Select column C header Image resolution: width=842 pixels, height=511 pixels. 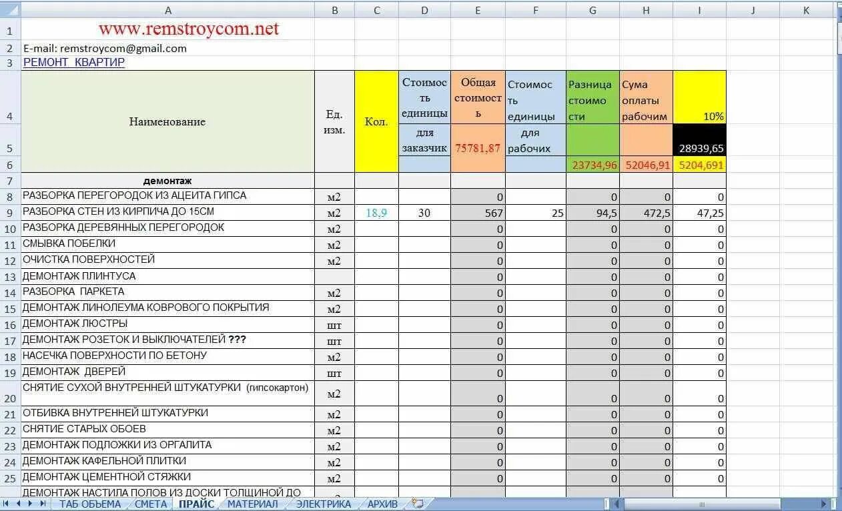(376, 10)
